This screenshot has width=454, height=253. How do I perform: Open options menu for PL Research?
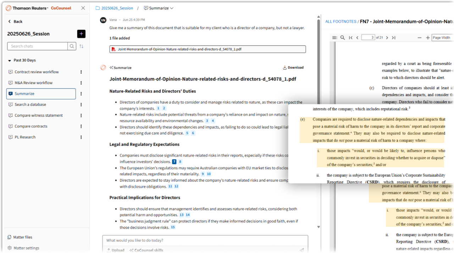(81, 137)
